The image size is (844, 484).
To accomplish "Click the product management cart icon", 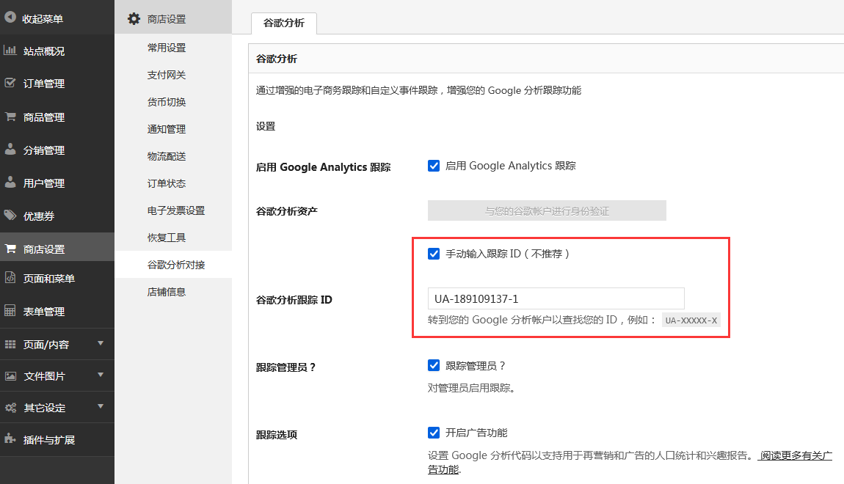I will (x=10, y=117).
